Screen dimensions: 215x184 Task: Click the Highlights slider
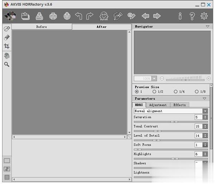pos(171,159)
